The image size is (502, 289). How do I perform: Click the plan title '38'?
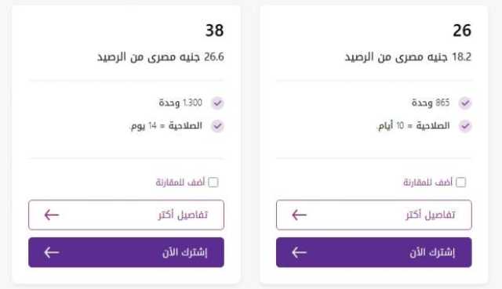[214, 31]
